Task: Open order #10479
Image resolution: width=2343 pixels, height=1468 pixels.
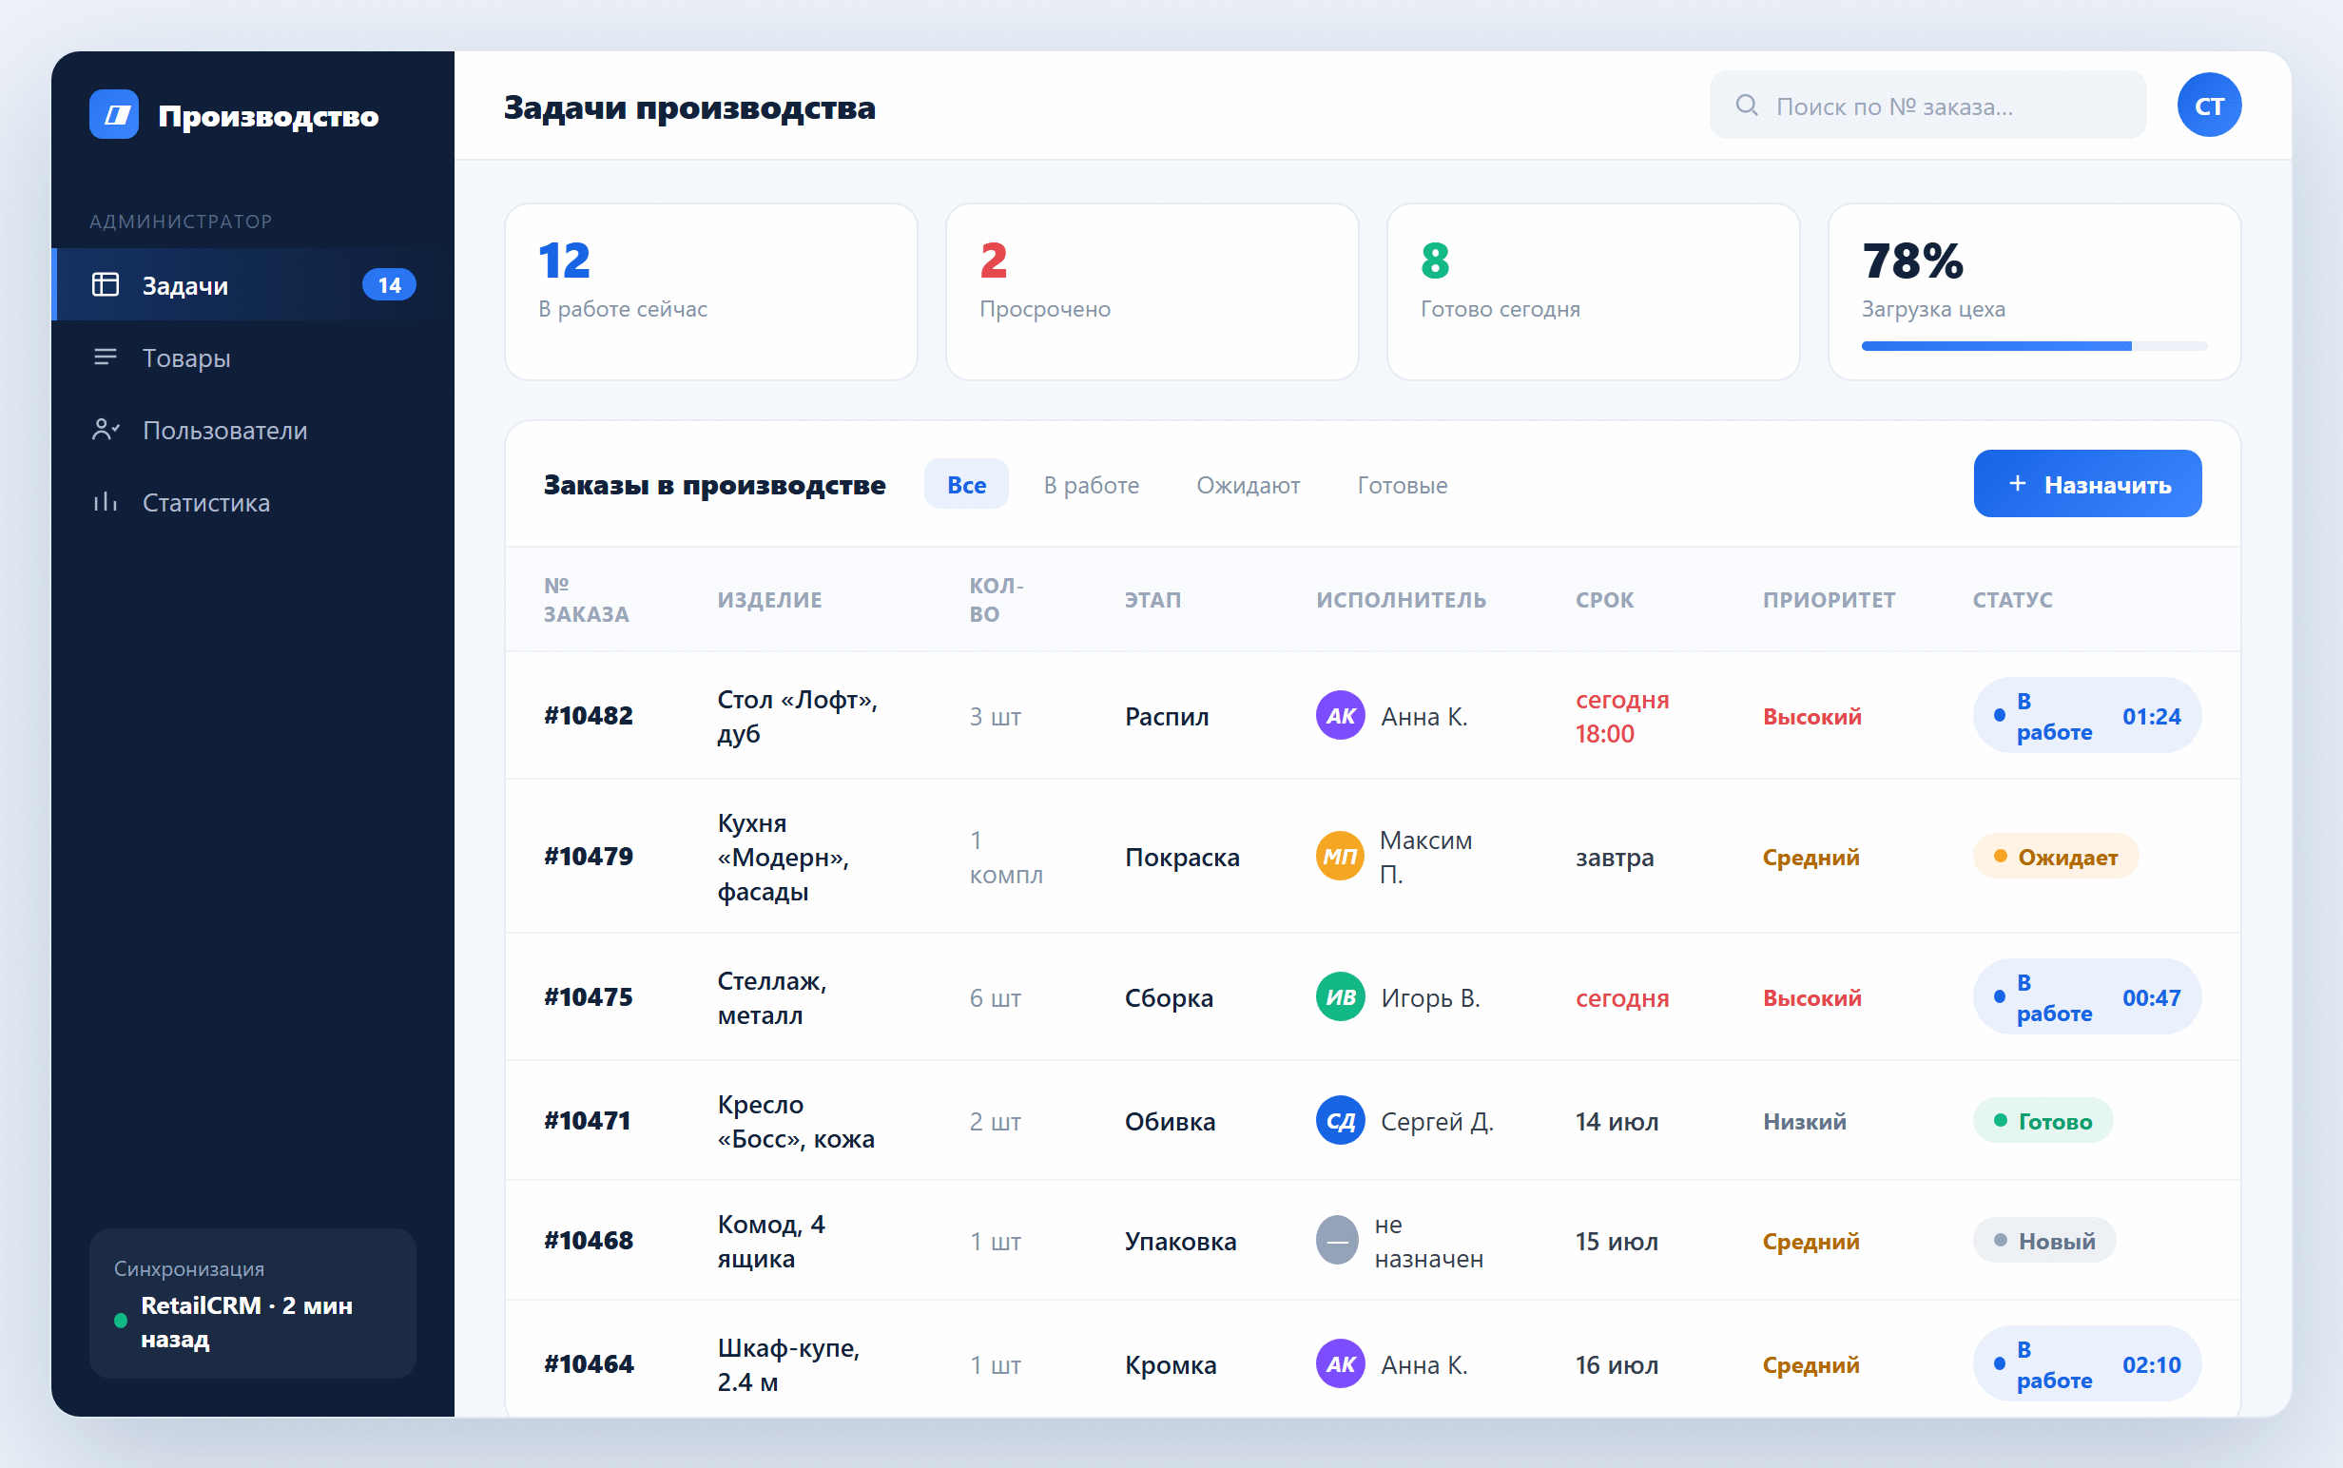Action: click(588, 857)
